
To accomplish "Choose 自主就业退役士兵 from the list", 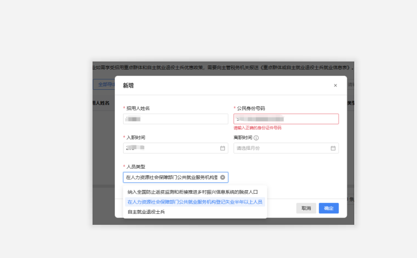I will [x=146, y=212].
